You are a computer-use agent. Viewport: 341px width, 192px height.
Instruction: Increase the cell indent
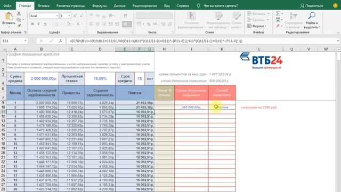117,24
